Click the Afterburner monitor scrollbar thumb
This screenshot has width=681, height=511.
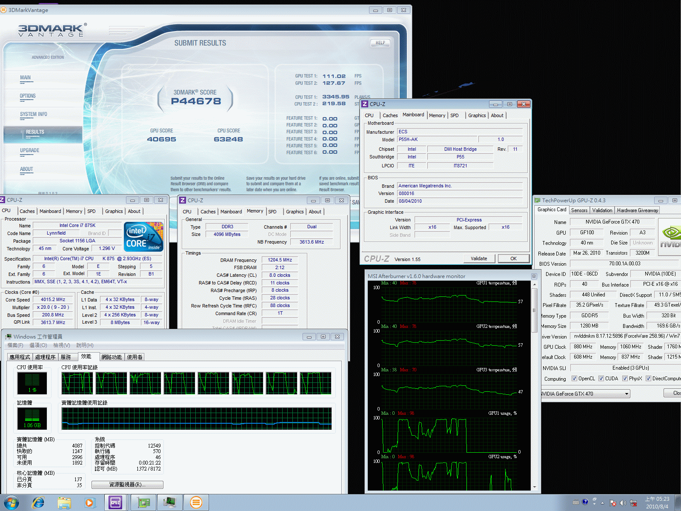534,310
